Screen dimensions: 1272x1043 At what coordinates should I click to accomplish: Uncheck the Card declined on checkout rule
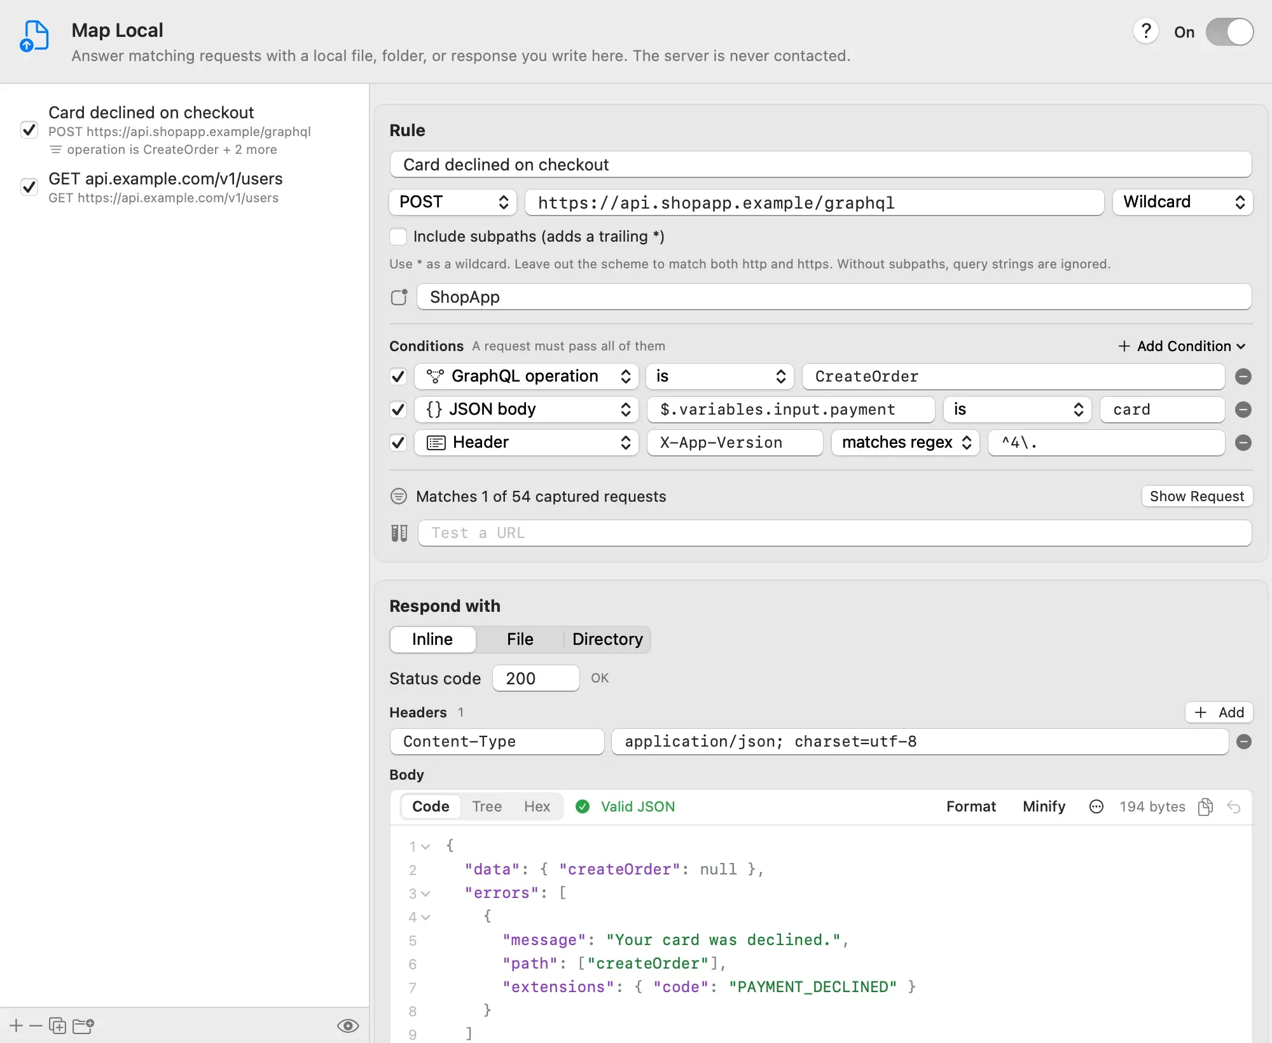(29, 130)
